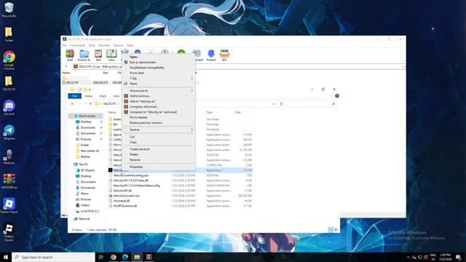Click WinRAR's SFX toolbar icon
The image size is (466, 262).
224,55
